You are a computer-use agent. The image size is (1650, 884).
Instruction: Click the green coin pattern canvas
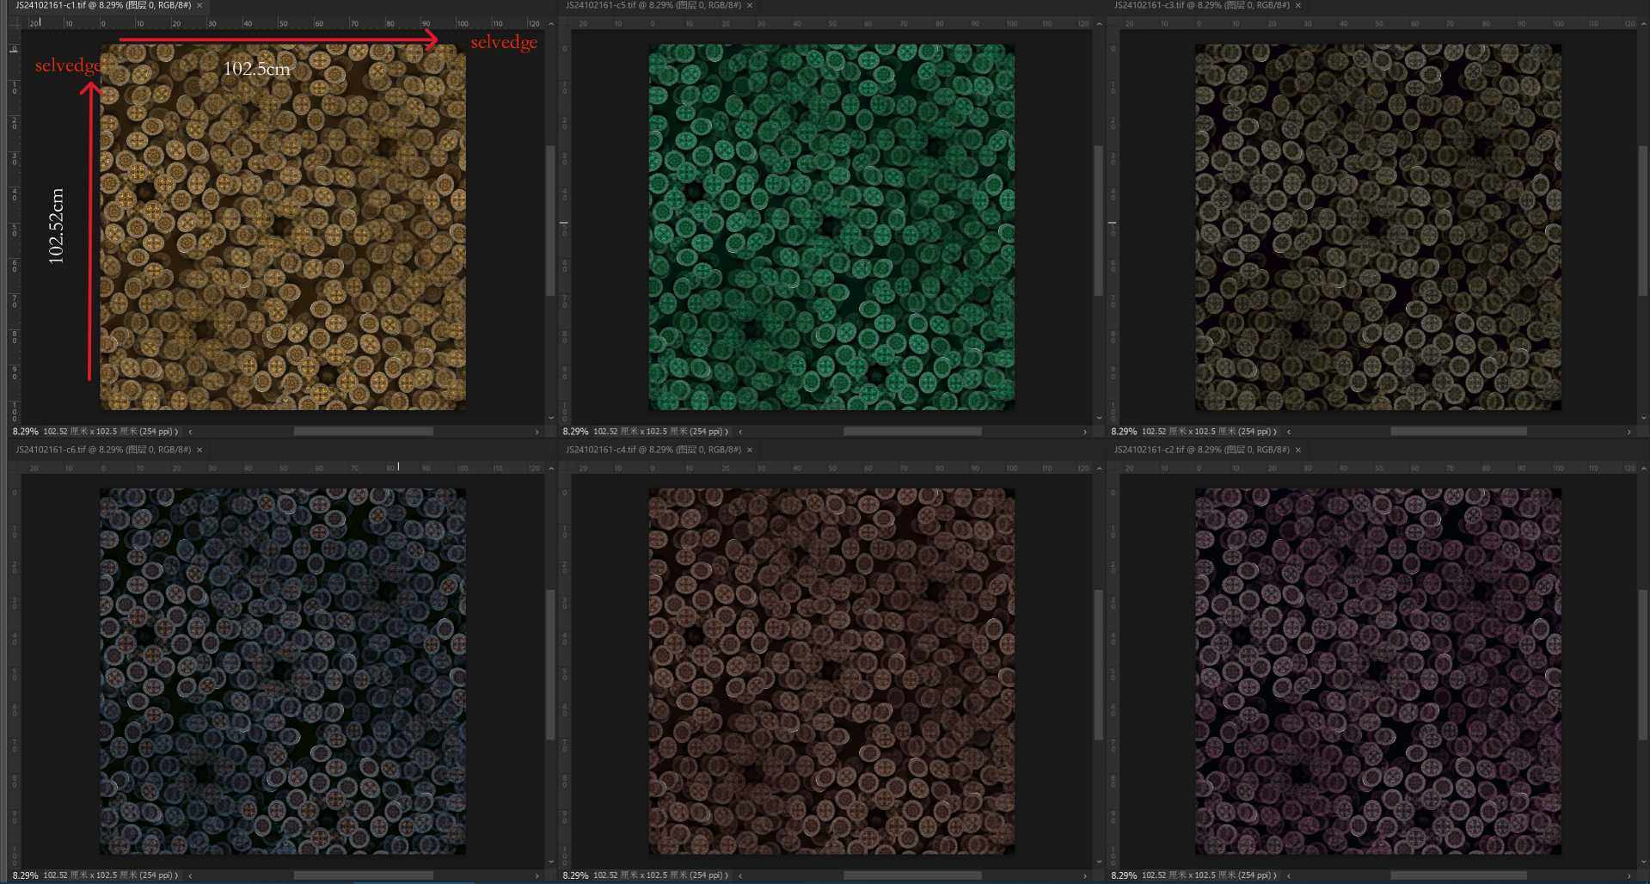pyautogui.click(x=831, y=227)
